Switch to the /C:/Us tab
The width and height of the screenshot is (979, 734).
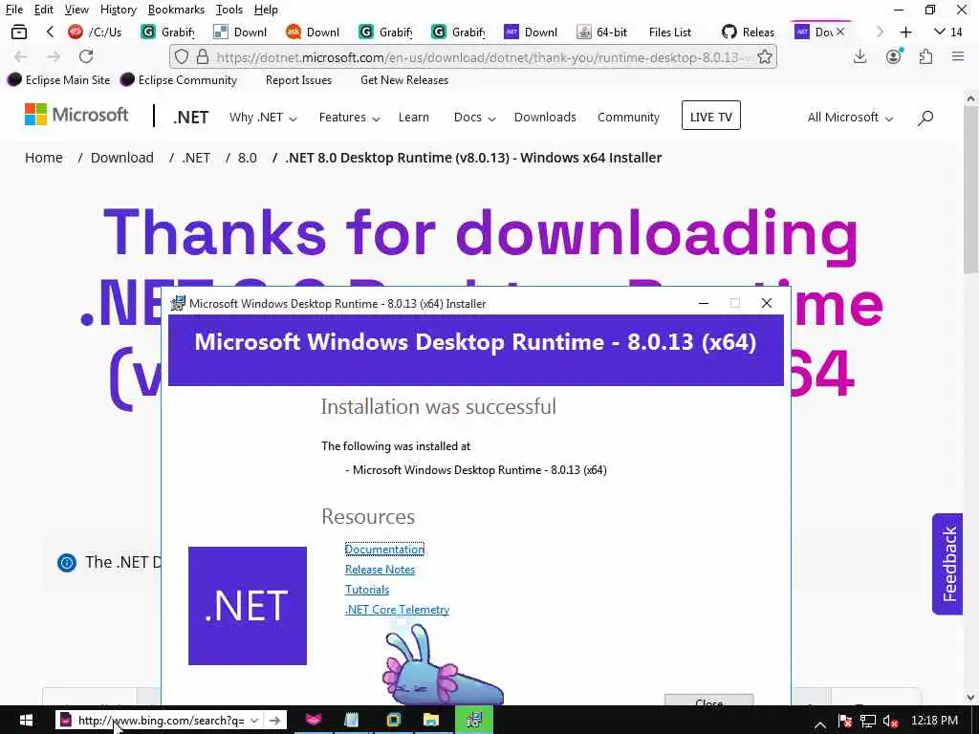96,32
